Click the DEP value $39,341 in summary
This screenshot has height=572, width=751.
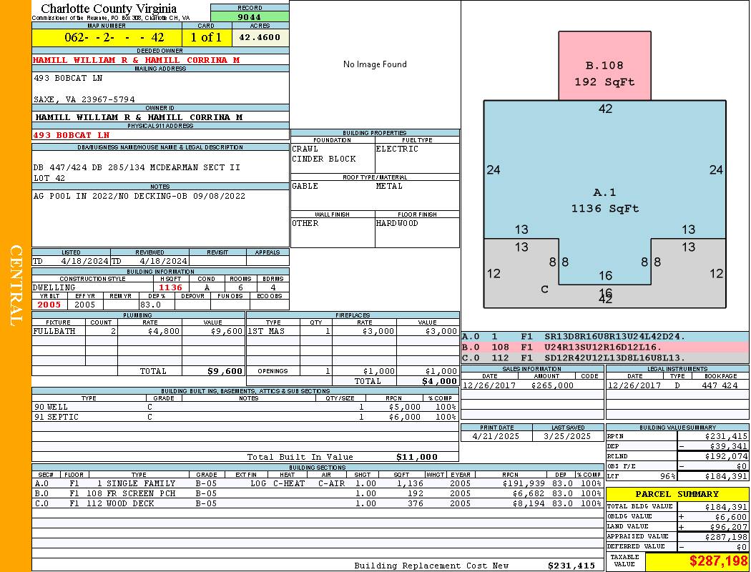tap(729, 446)
